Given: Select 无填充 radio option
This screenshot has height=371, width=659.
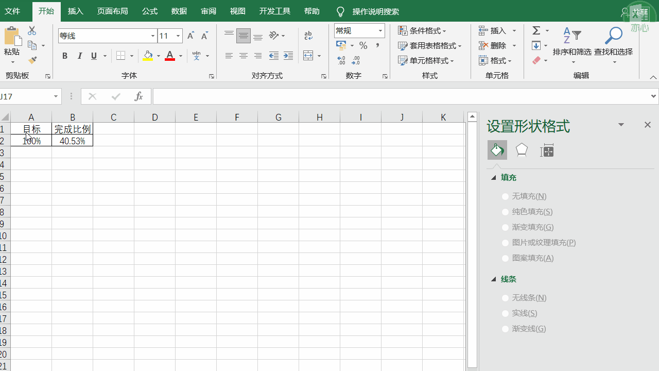Looking at the screenshot, I should pos(506,196).
